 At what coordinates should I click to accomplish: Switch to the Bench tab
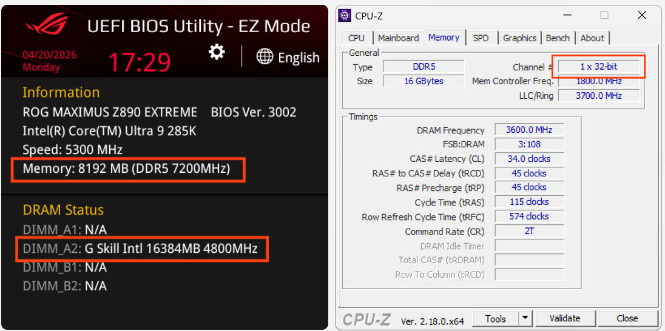pyautogui.click(x=558, y=38)
